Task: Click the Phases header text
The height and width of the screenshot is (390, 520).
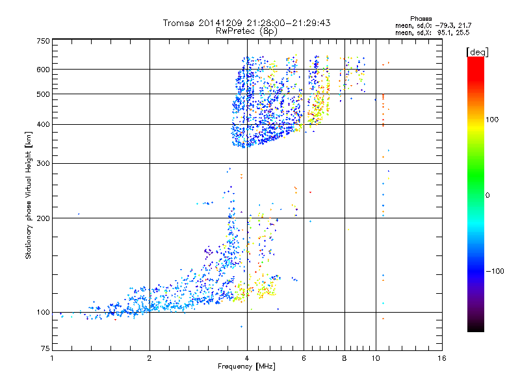Action: click(421, 19)
